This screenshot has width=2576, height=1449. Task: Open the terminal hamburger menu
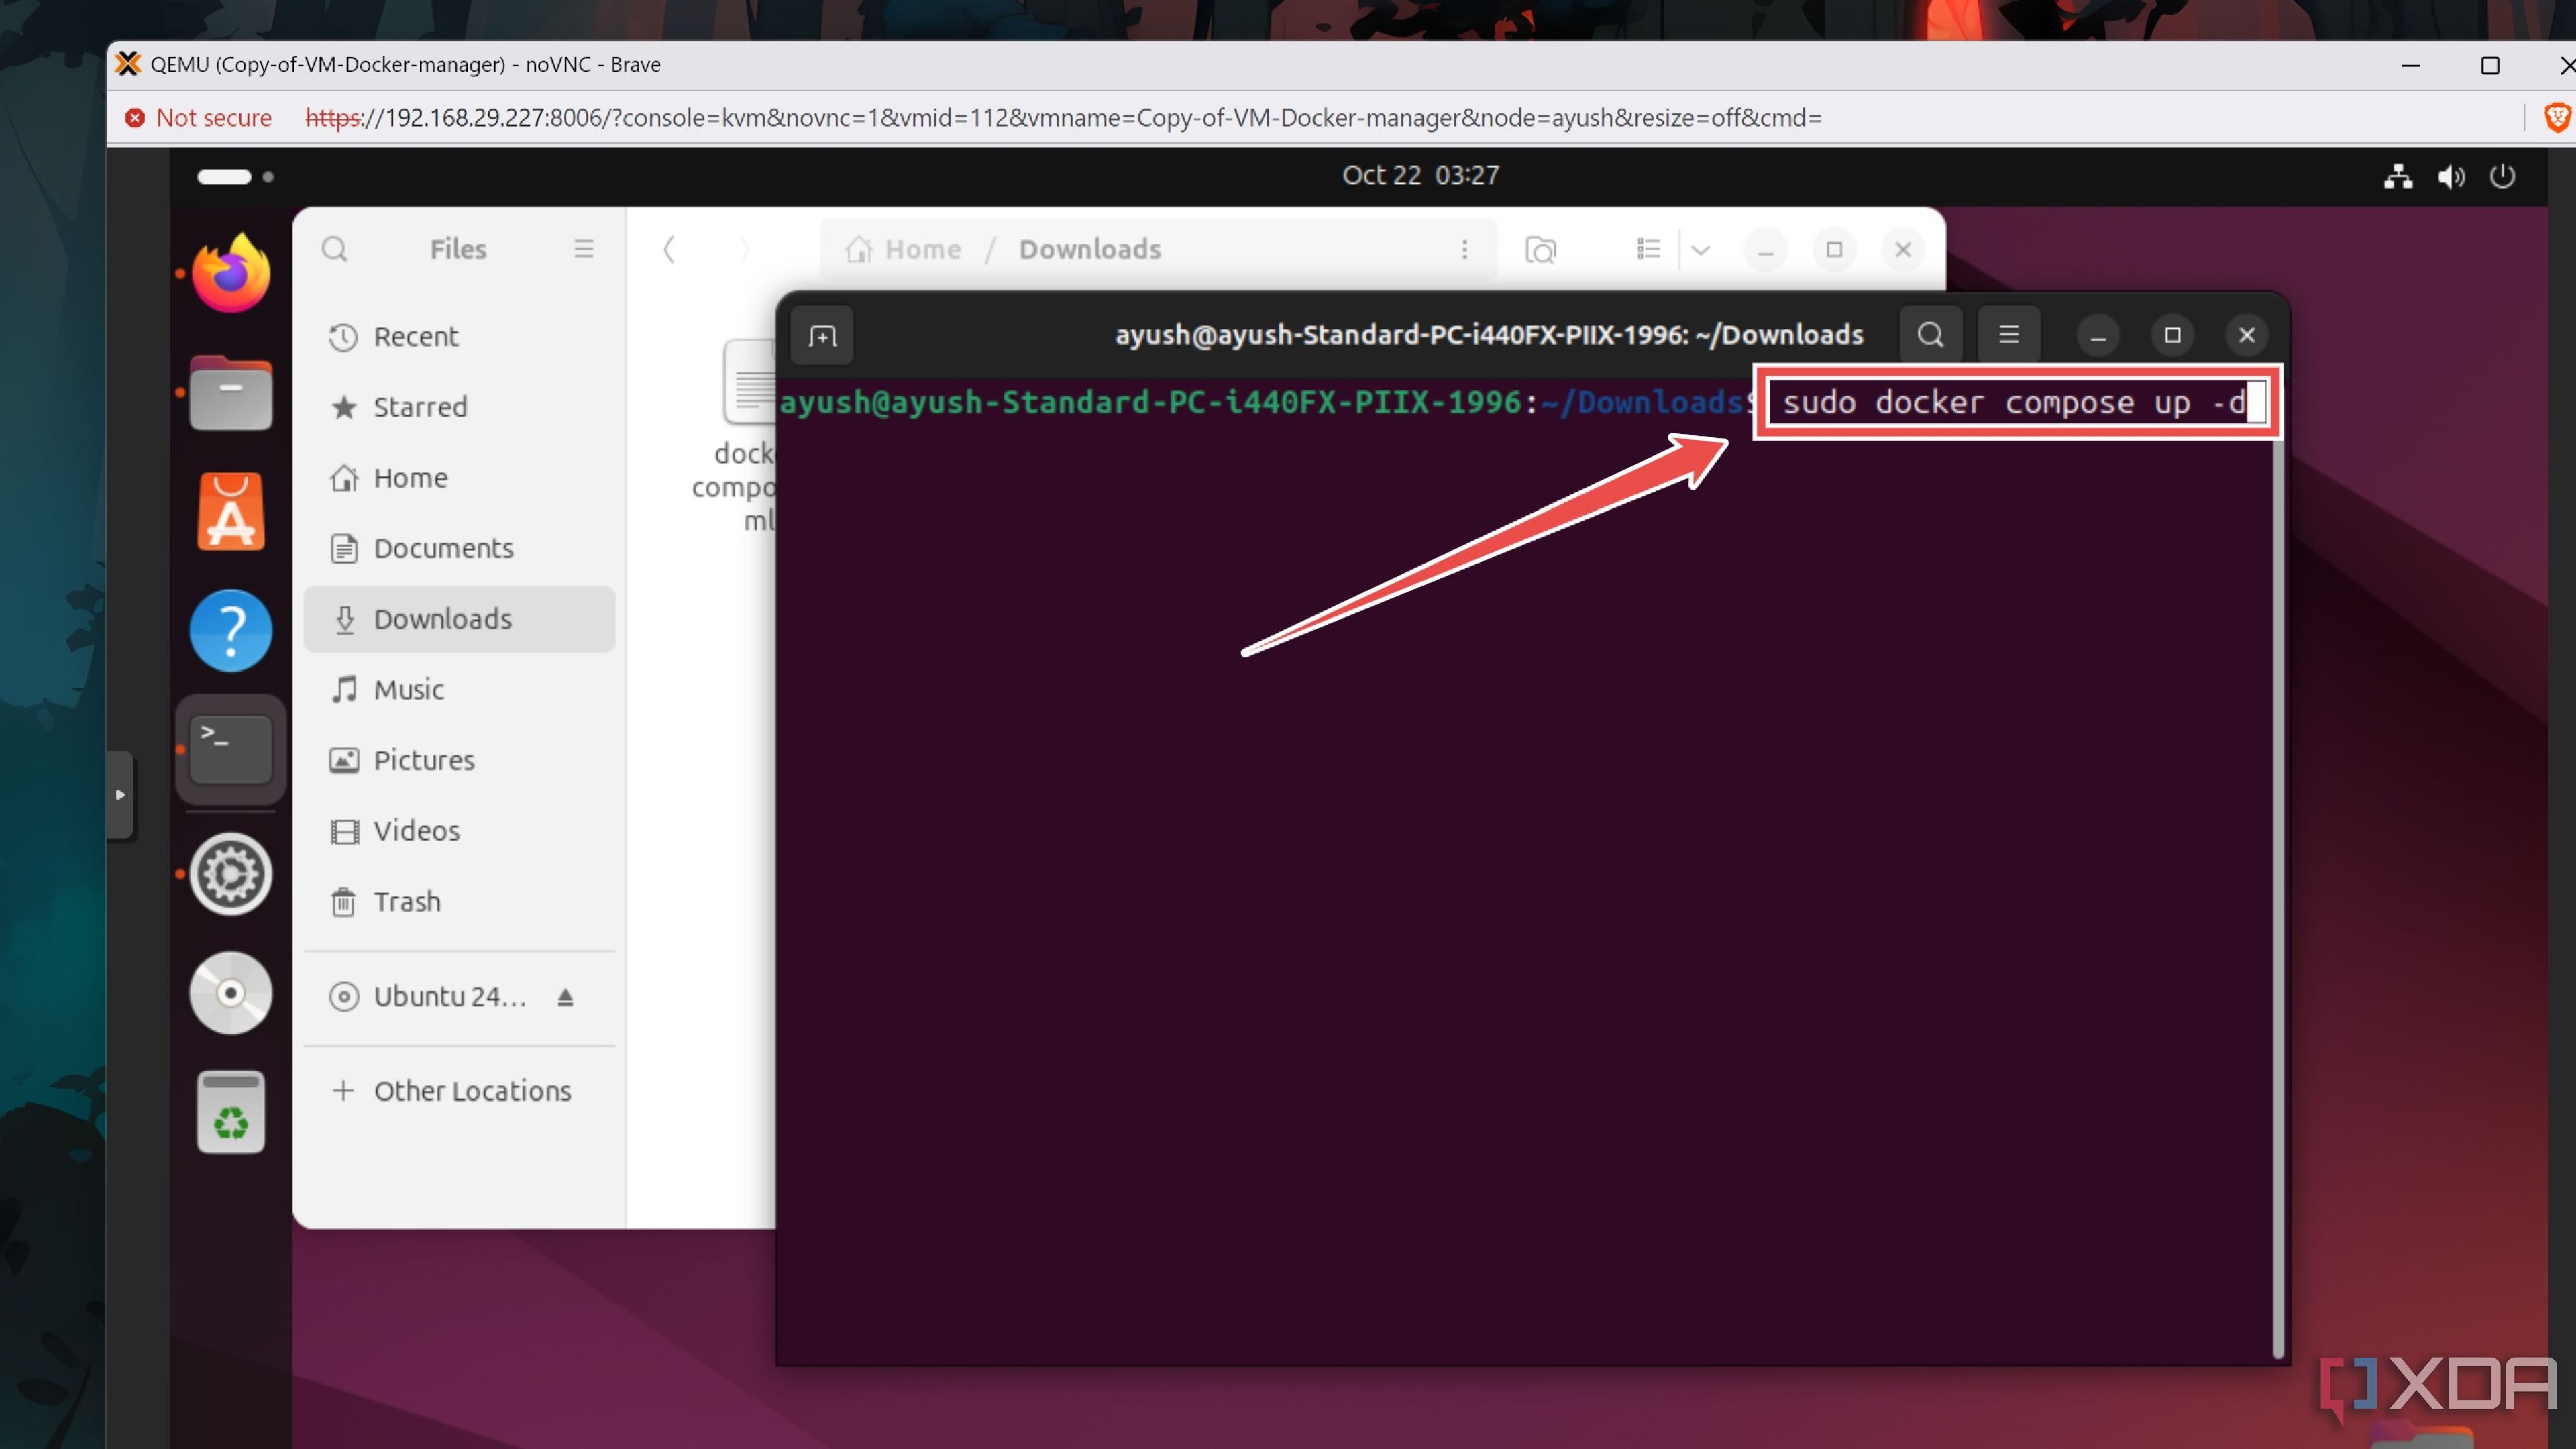tap(2008, 334)
